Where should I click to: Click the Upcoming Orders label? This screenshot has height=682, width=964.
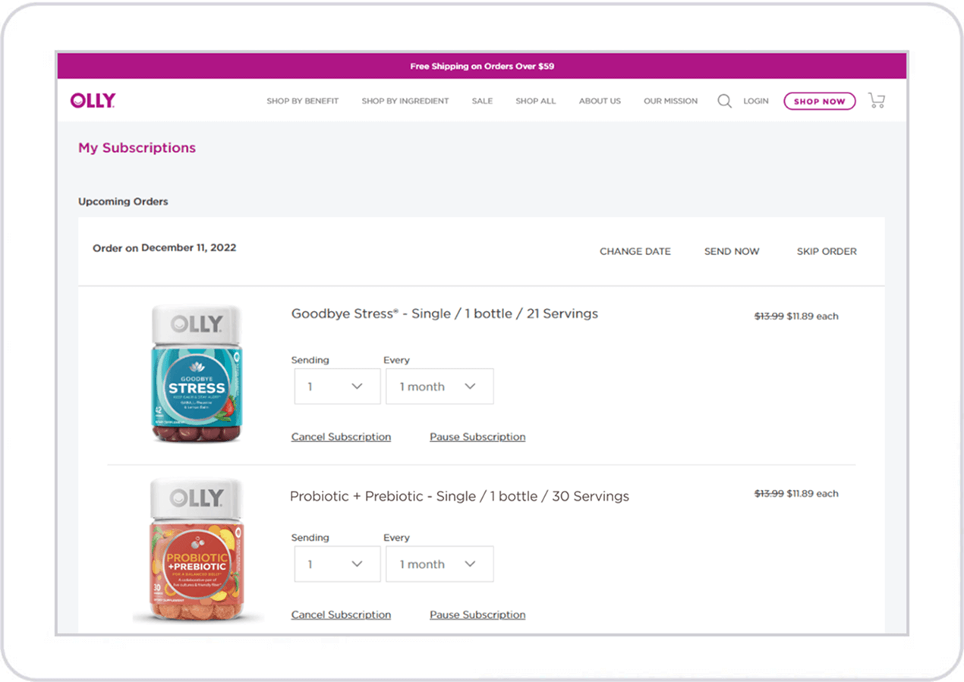(x=123, y=202)
